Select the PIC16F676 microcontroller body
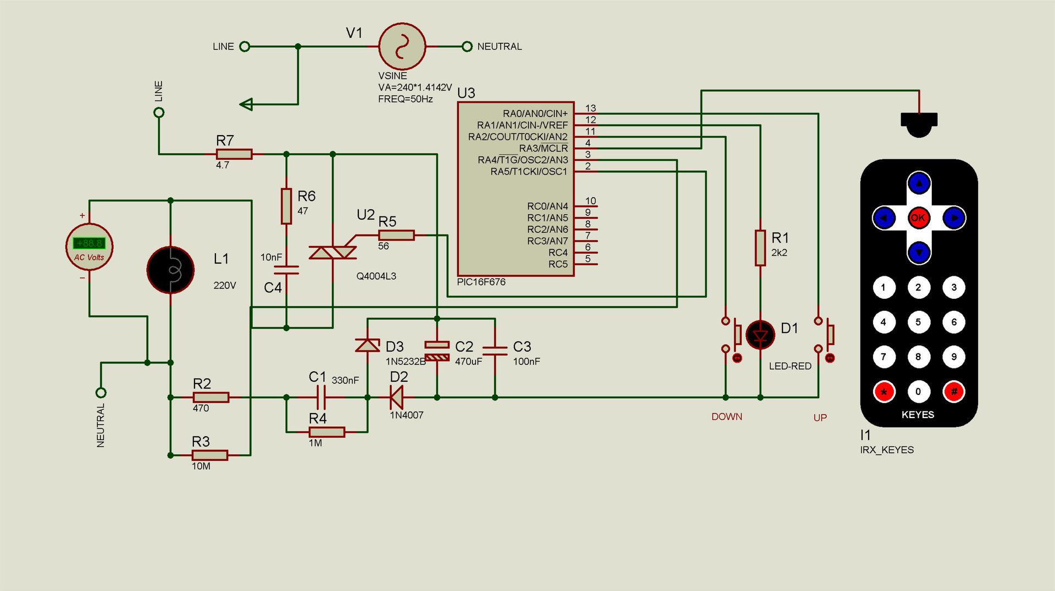Image resolution: width=1055 pixels, height=591 pixels. (516, 189)
